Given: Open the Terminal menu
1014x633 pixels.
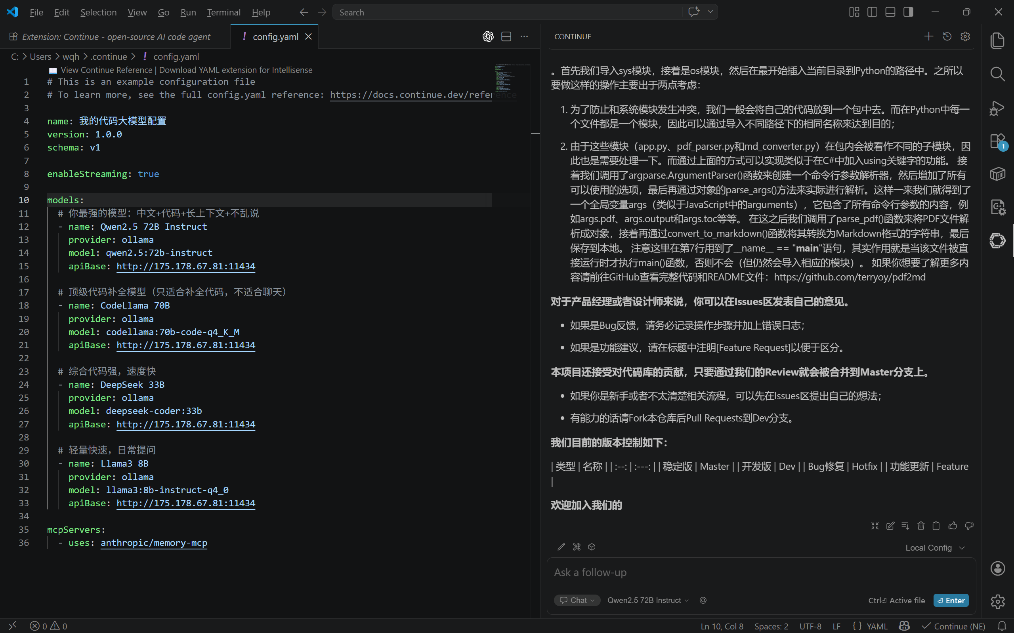Looking at the screenshot, I should 223,12.
